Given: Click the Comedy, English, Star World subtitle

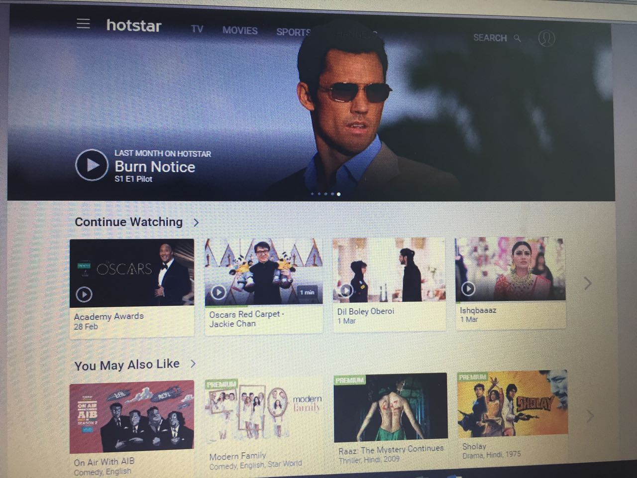Looking at the screenshot, I should pyautogui.click(x=255, y=465).
